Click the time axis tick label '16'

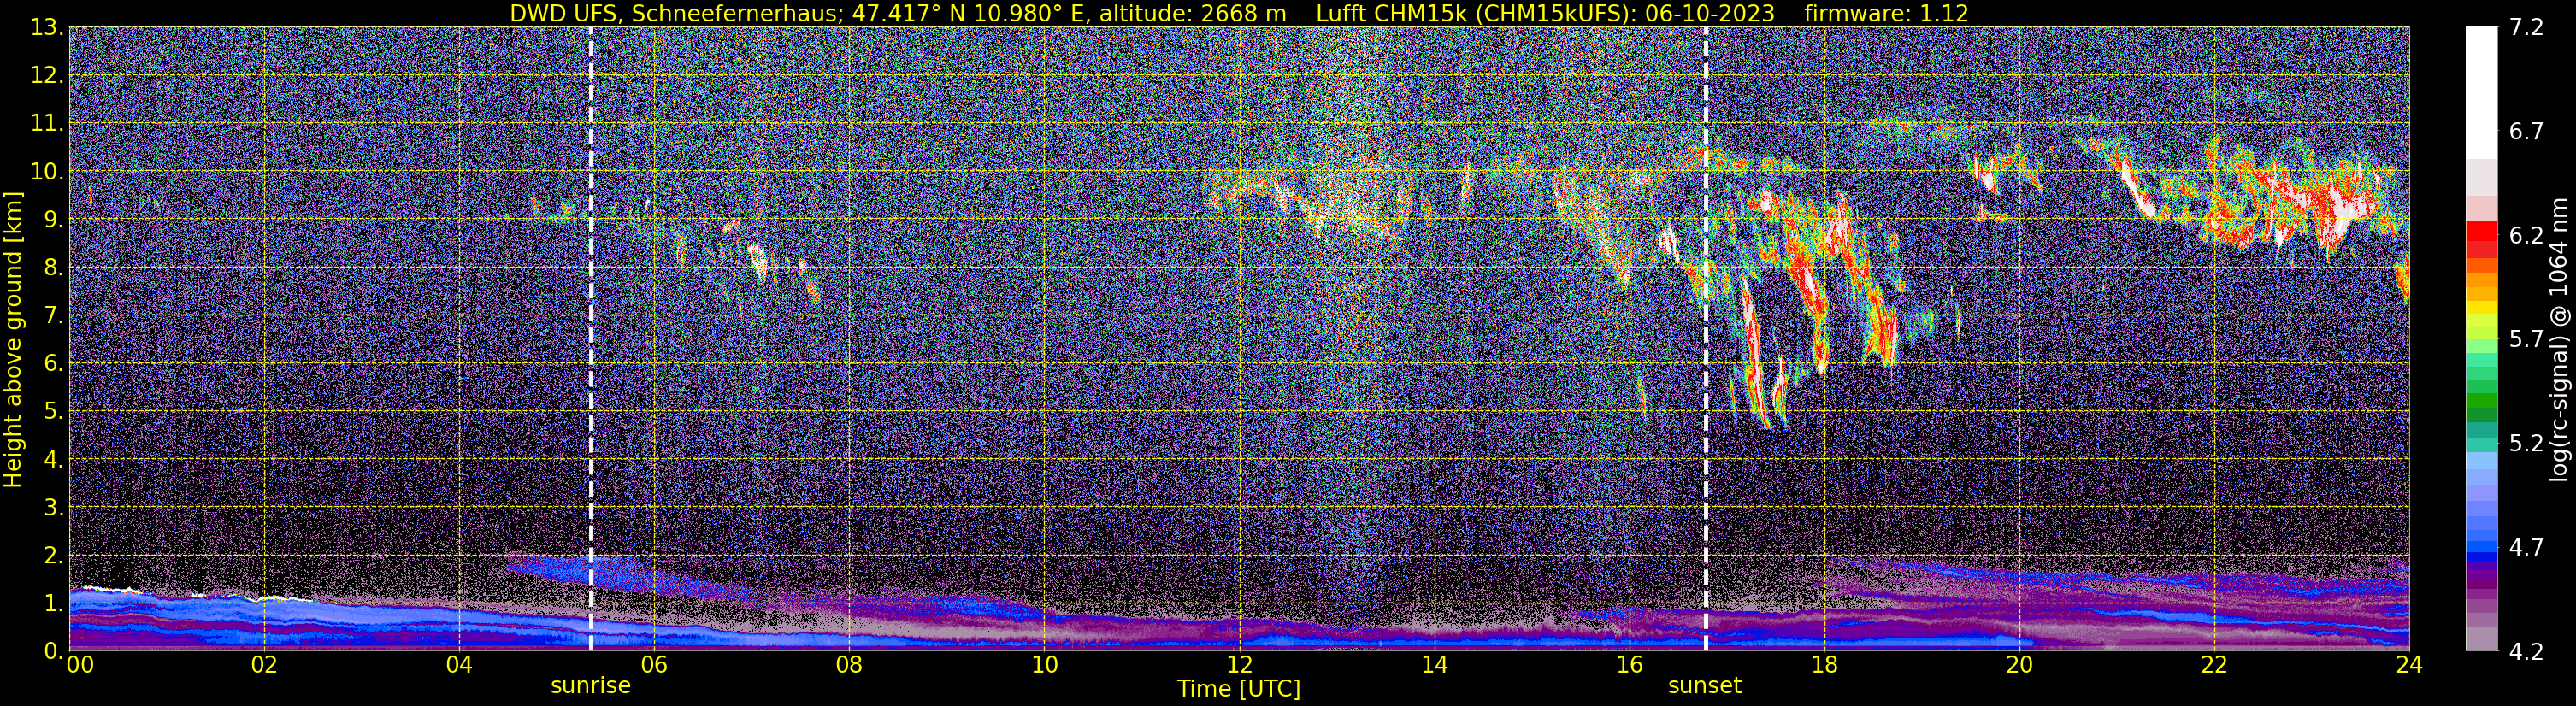(x=1629, y=665)
